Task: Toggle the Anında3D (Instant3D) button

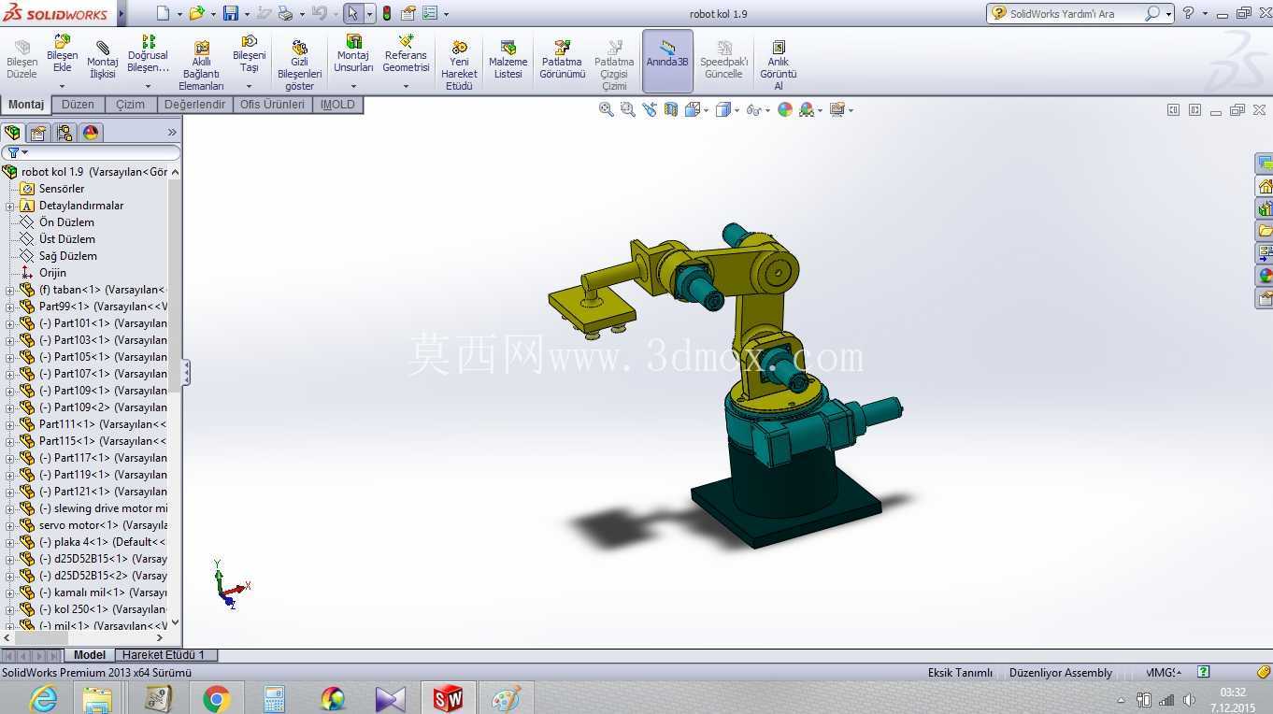Action: point(667,62)
